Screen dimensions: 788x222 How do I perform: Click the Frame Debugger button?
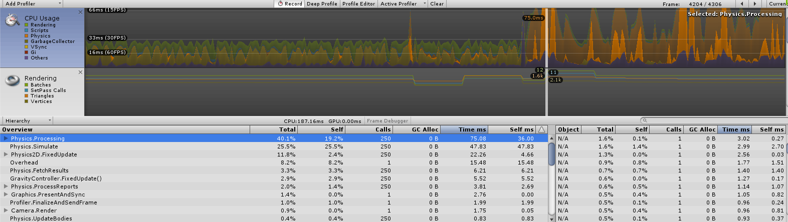click(x=387, y=120)
